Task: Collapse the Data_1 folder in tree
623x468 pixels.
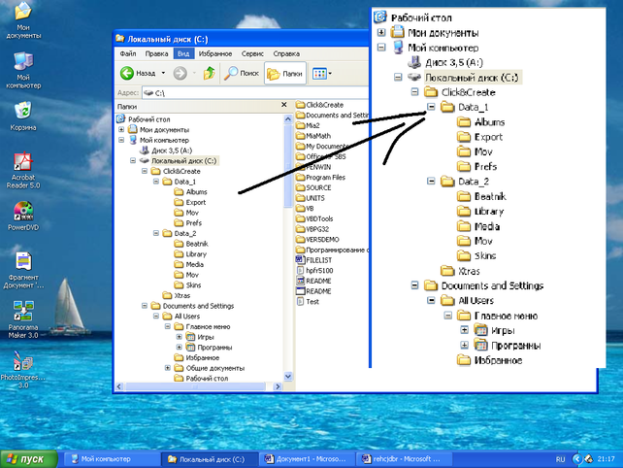Action: (157, 182)
